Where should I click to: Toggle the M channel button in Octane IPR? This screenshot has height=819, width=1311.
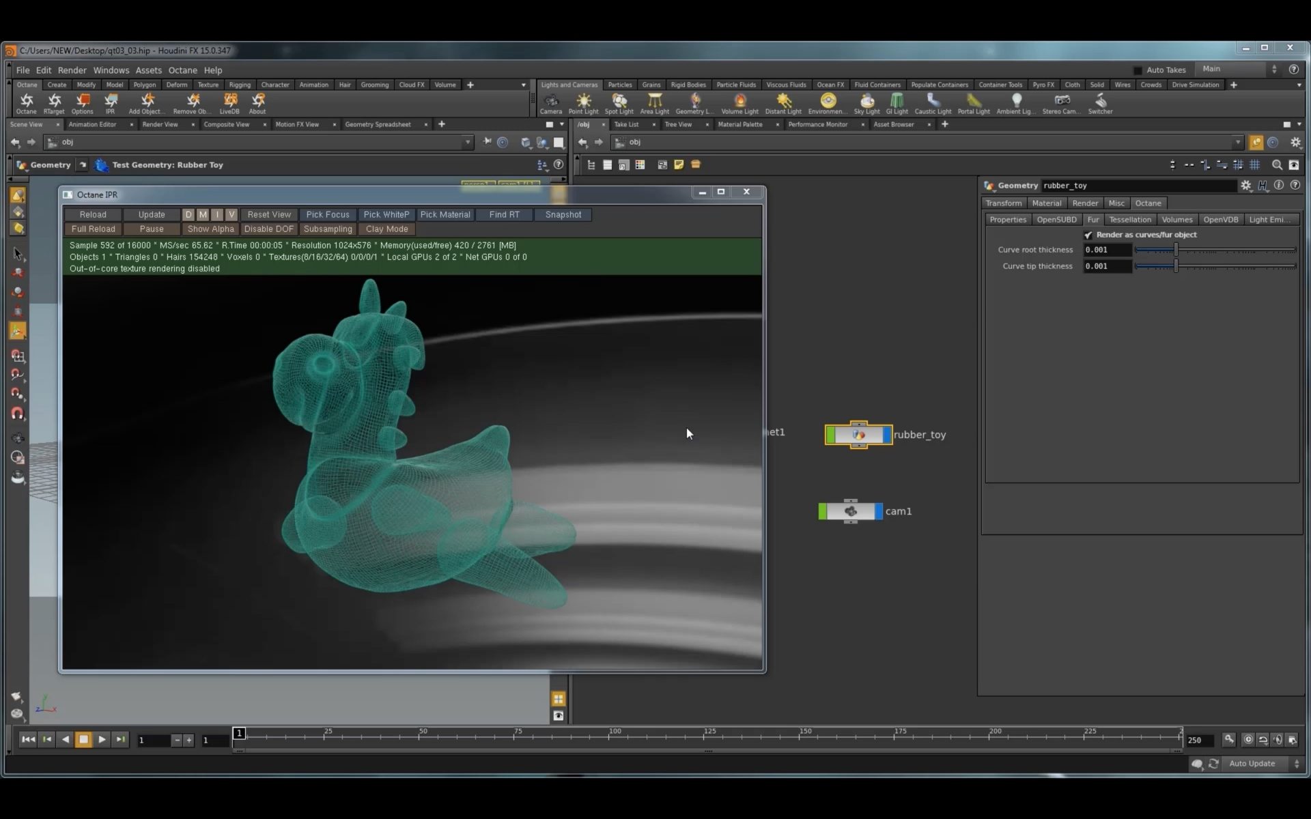pos(203,214)
